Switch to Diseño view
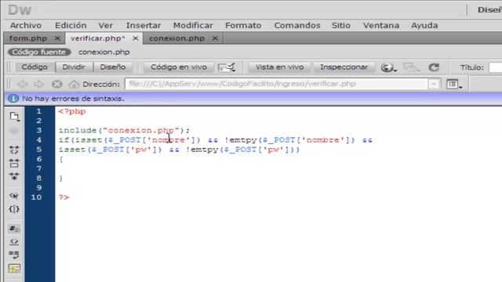 coord(113,67)
